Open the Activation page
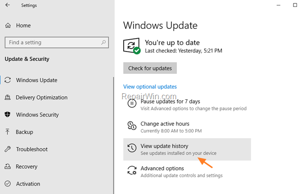This screenshot has height=194, width=298. [x=28, y=184]
